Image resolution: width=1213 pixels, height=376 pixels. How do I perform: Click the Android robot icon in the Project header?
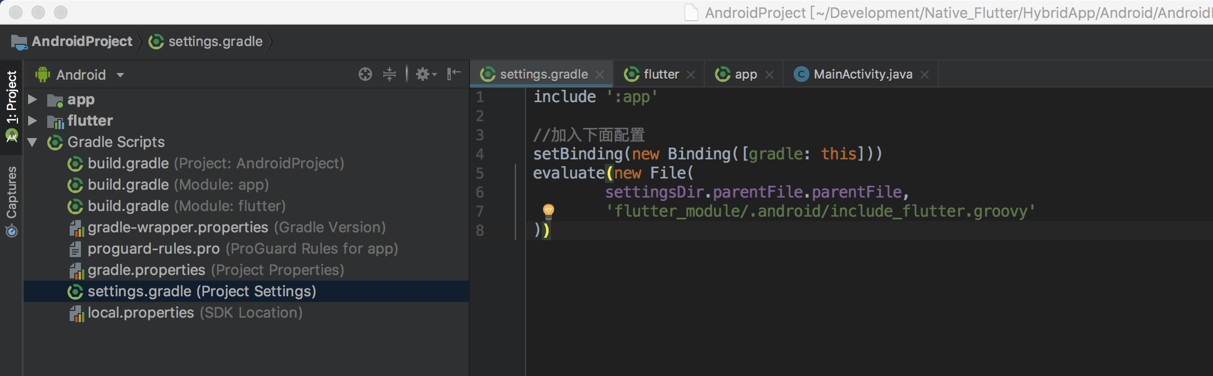point(43,75)
